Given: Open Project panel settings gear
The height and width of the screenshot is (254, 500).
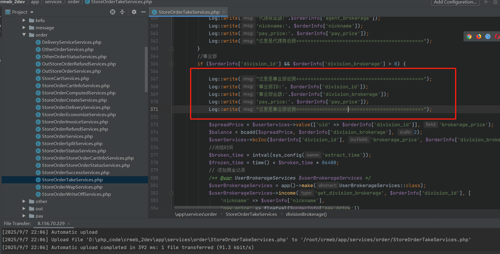Looking at the screenshot, I should point(134,12).
